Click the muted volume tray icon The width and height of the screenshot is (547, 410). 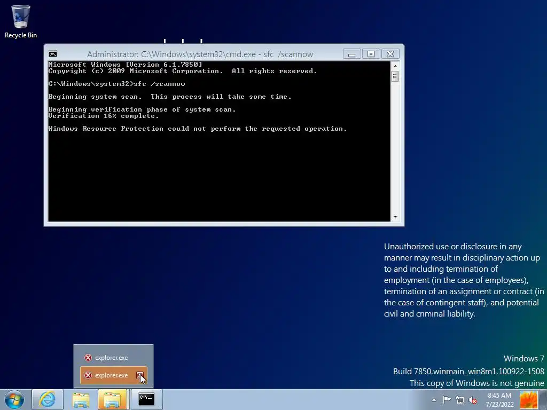click(x=473, y=400)
